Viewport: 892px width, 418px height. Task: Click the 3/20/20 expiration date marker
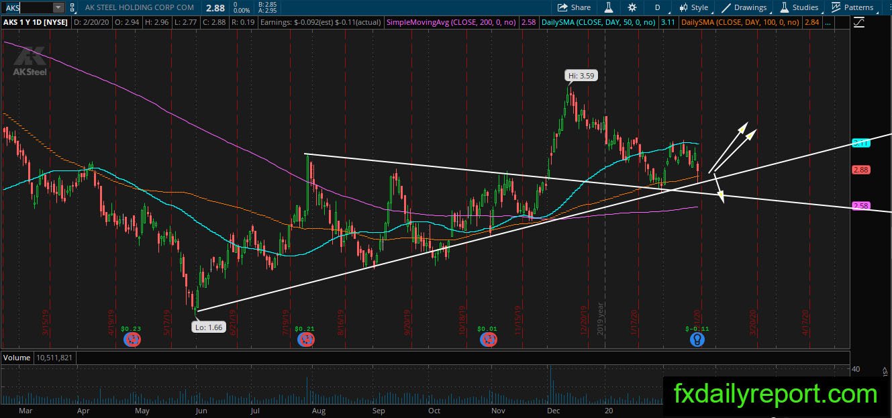pos(754,322)
